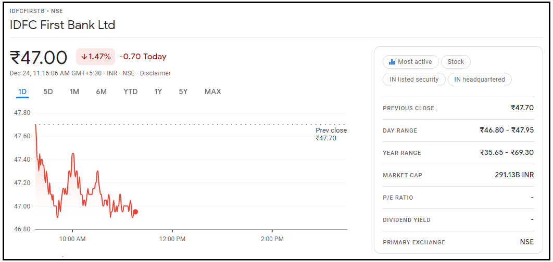
Task: Open the 1Y chart view
Action: [x=158, y=91]
